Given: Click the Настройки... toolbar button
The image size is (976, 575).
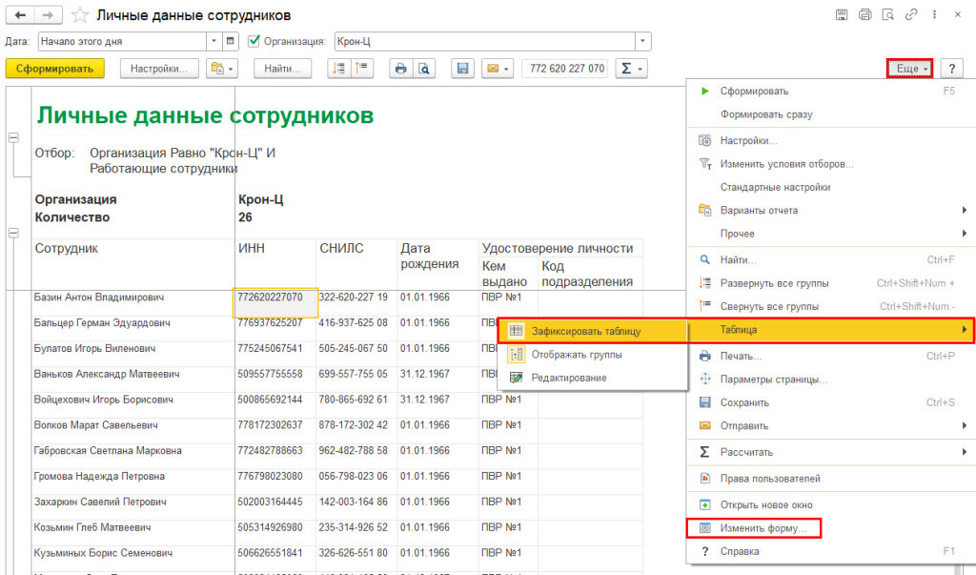Looking at the screenshot, I should (x=159, y=69).
